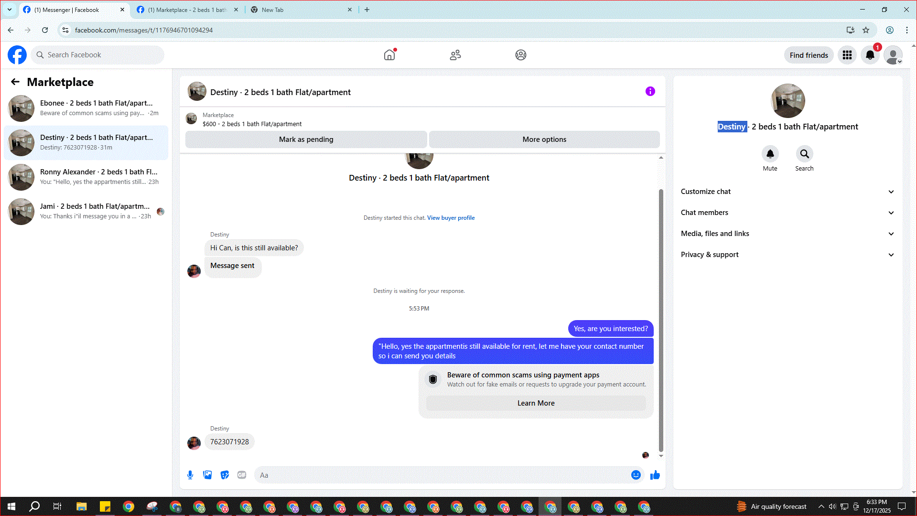Viewport: 917px width, 516px height.
Task: Open the notifications bell icon
Action: tap(870, 55)
